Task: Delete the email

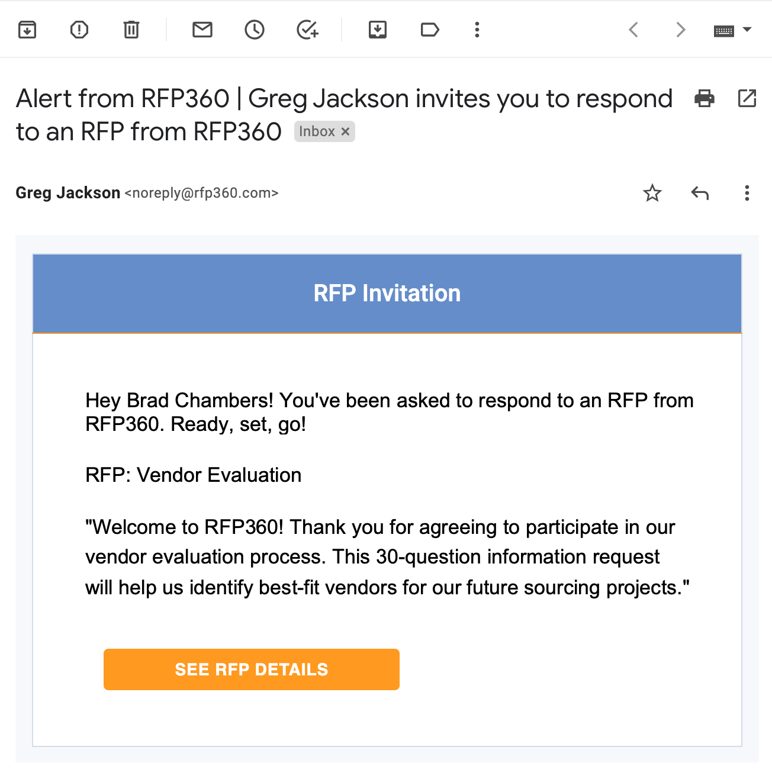Action: pyautogui.click(x=131, y=29)
